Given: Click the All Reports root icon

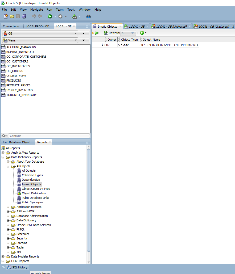Looking at the screenshot, I should click(3, 148).
